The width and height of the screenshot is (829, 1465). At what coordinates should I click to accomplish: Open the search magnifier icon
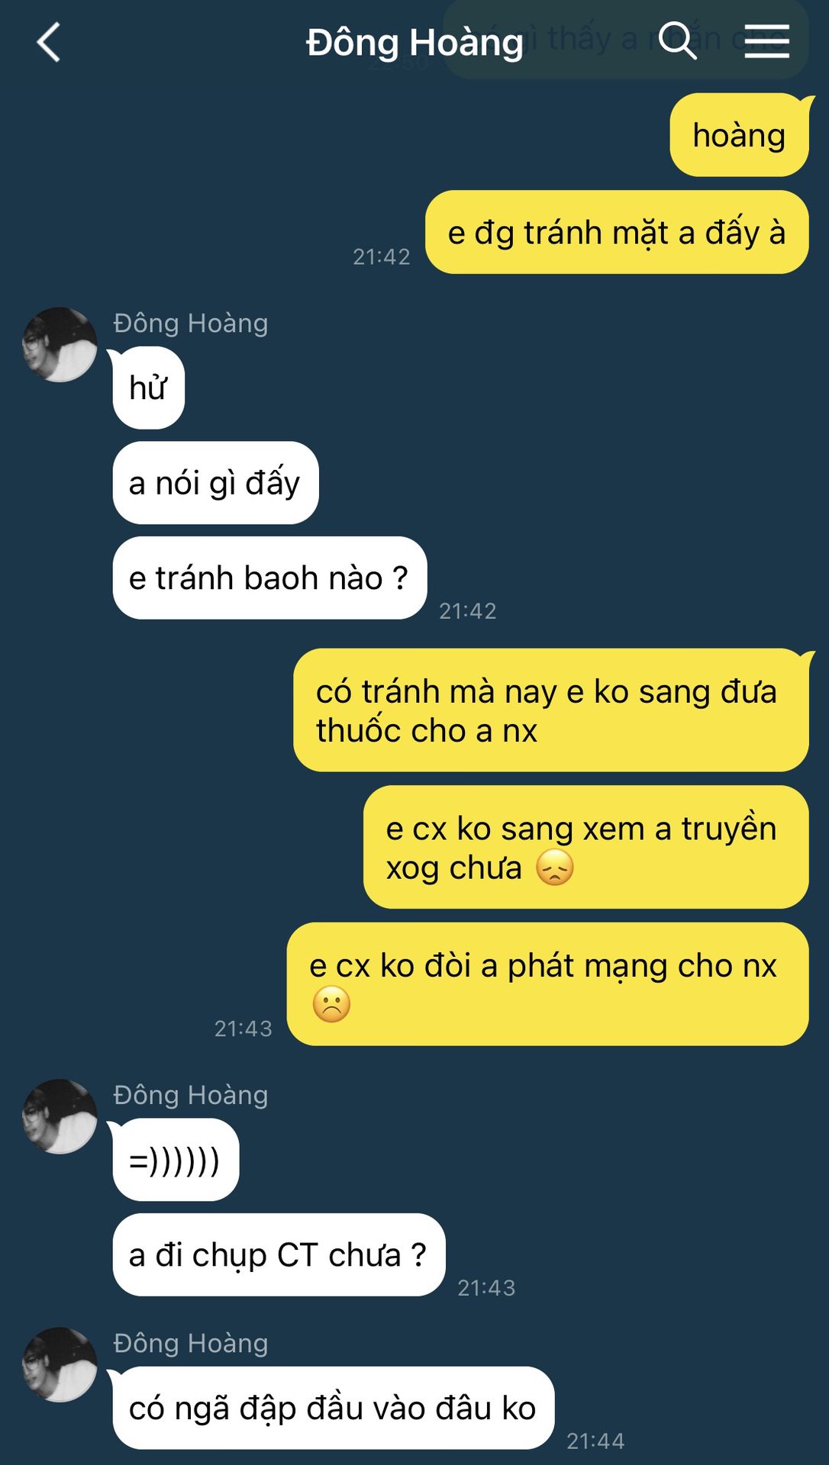[x=678, y=40]
